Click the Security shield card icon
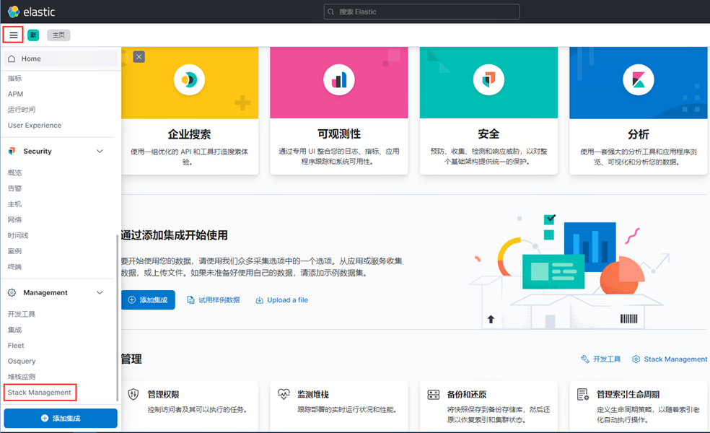 [x=488, y=79]
